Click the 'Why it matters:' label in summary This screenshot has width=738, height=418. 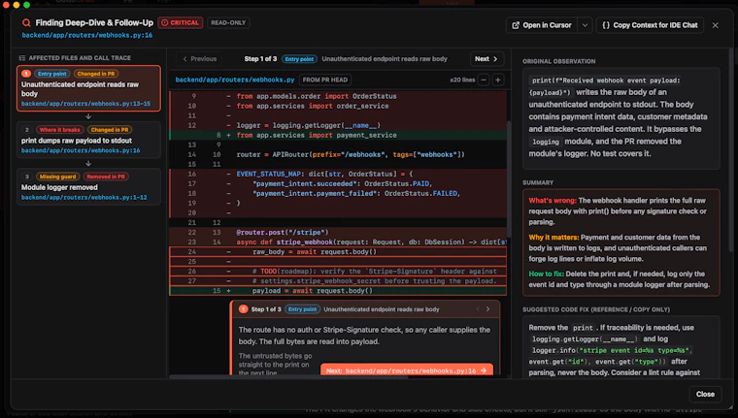tap(553, 237)
